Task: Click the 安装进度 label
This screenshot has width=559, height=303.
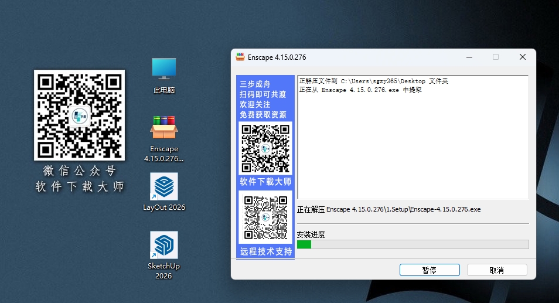Action: click(x=311, y=234)
